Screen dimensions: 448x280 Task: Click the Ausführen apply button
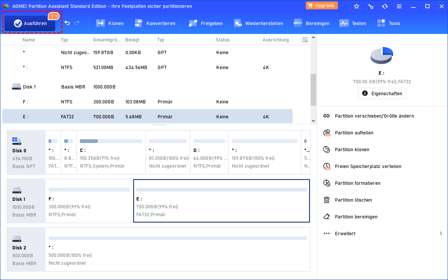pos(30,23)
